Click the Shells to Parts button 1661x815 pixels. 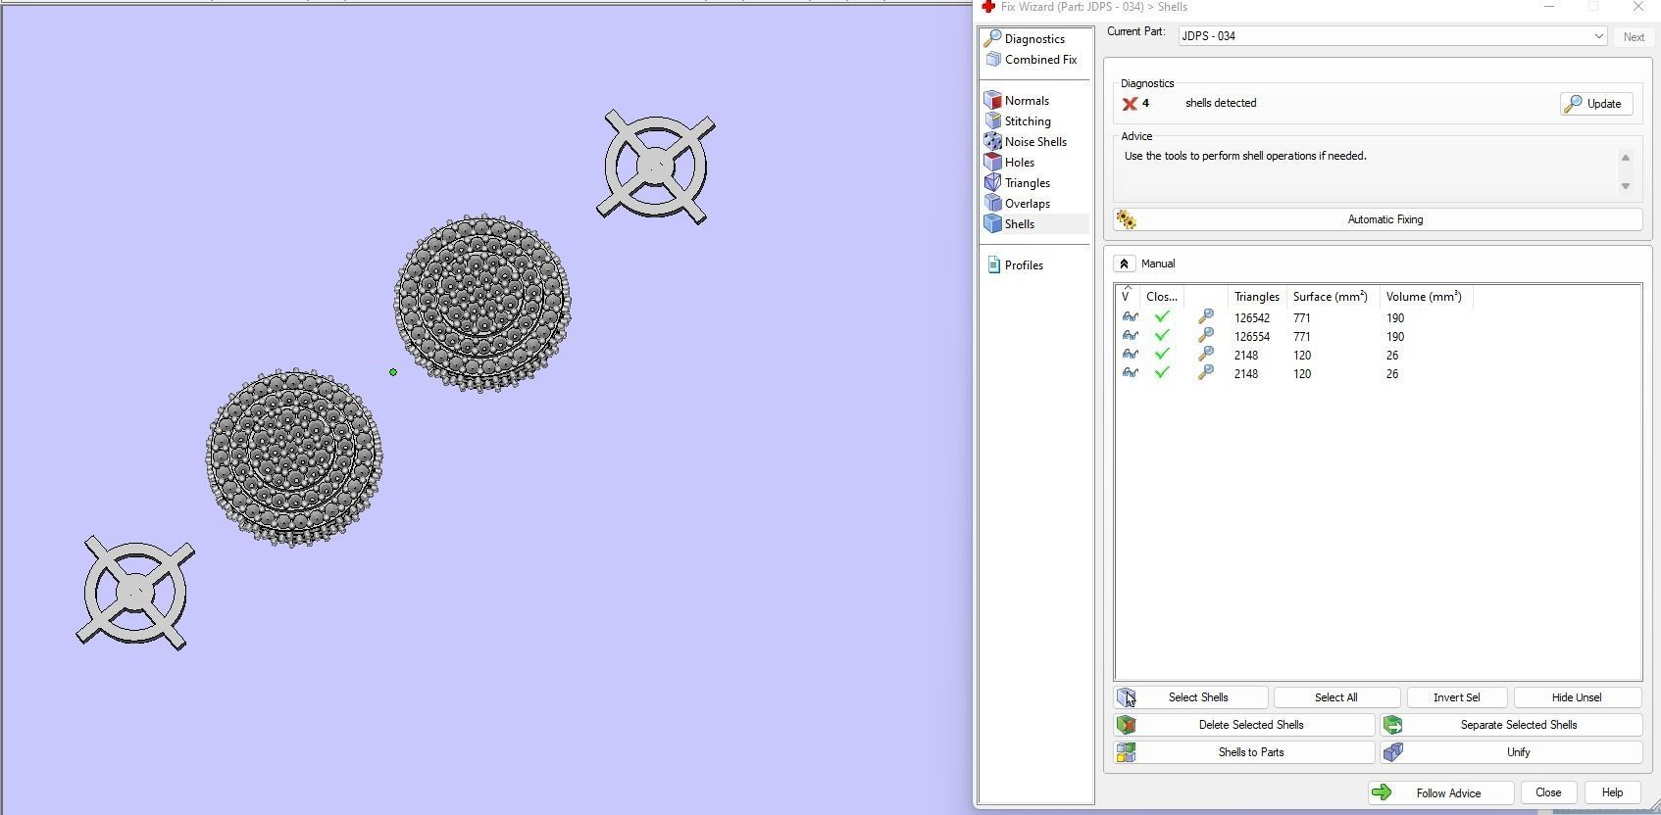click(x=1244, y=752)
